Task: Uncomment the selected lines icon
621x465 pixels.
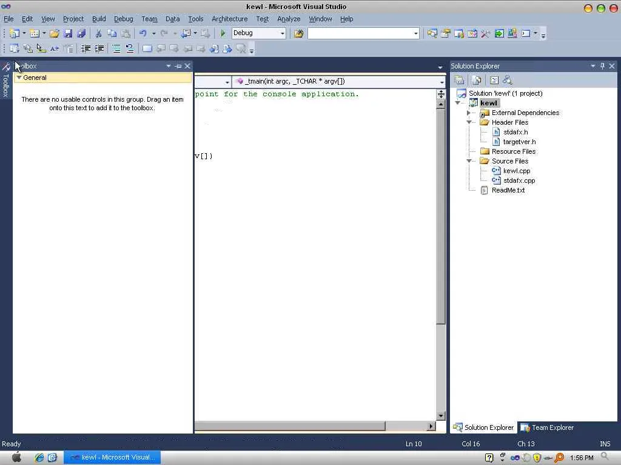Action: [130, 48]
